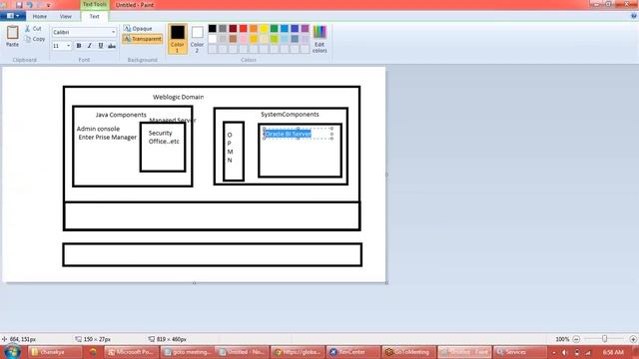Screen dimensions: 639x359
Task: Expand Customize Quick Access Toolbar arrow
Action: pos(48,5)
